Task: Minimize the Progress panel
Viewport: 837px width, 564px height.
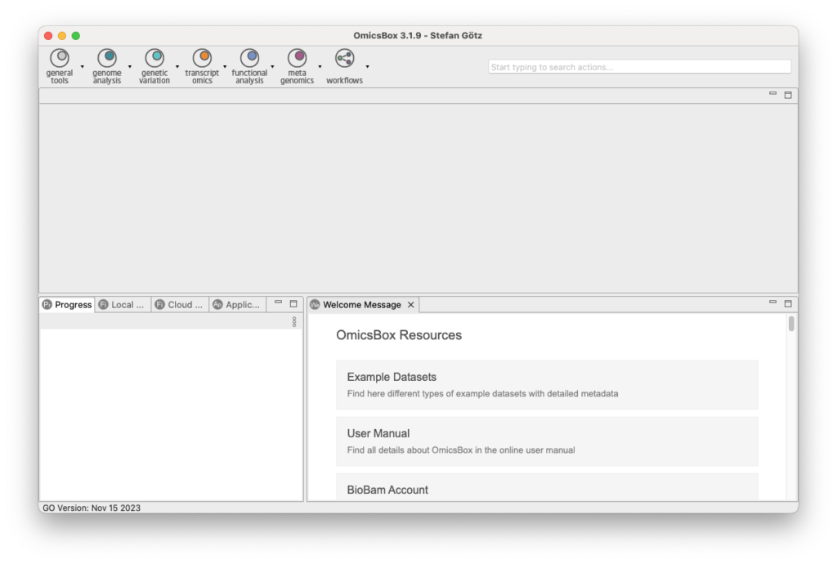Action: [x=278, y=302]
